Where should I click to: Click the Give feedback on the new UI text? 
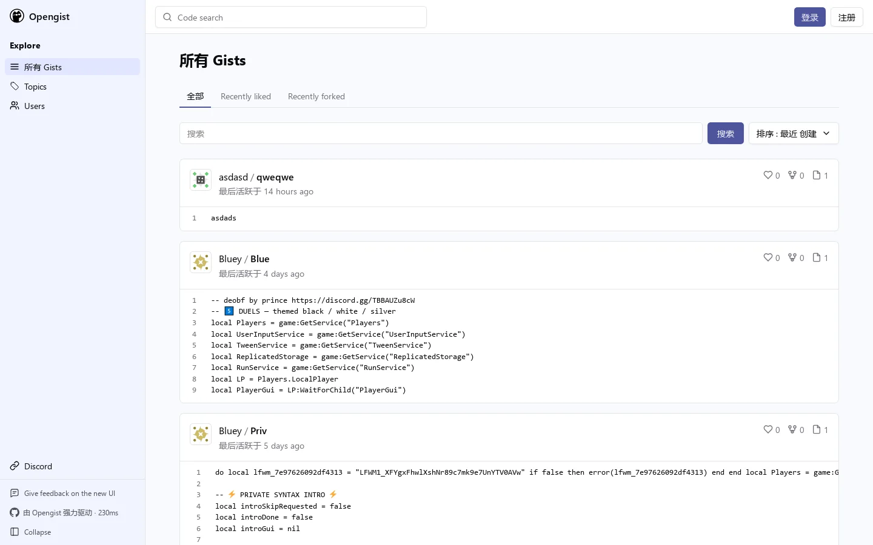pos(70,494)
